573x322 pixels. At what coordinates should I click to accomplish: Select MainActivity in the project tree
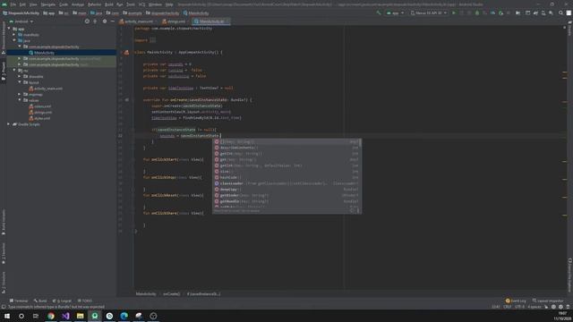point(44,53)
